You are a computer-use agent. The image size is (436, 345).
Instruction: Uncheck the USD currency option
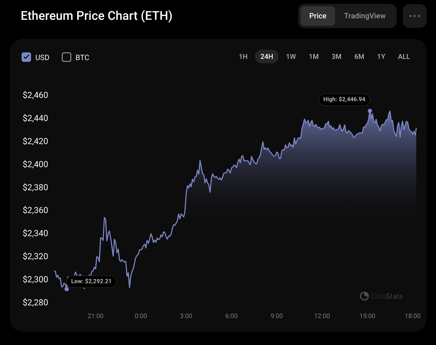pyautogui.click(x=26, y=57)
